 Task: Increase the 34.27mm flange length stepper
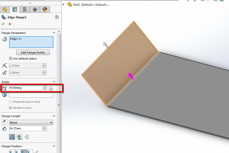(x=44, y=128)
